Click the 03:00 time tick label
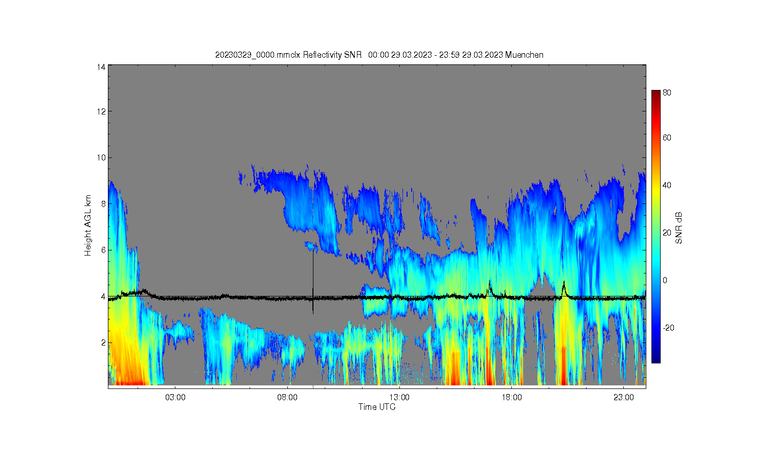 [175, 397]
